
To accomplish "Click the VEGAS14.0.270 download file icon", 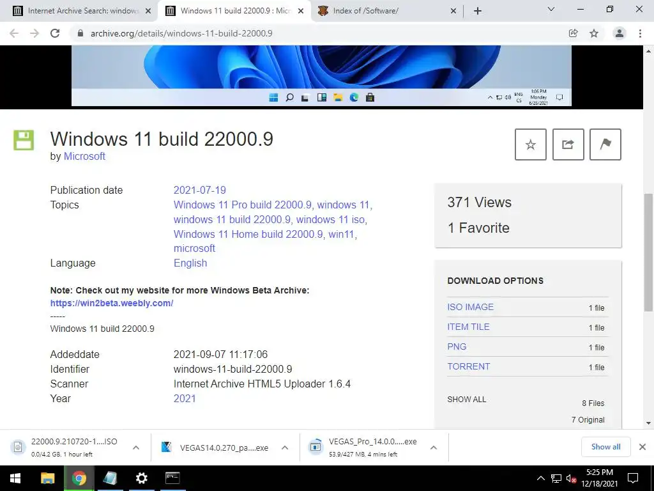I will (x=167, y=448).
